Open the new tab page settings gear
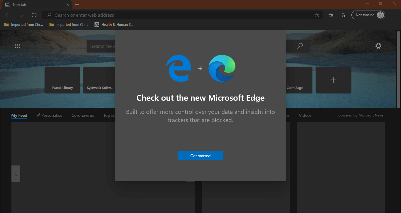Screen dimensions: 401x213 [378, 46]
